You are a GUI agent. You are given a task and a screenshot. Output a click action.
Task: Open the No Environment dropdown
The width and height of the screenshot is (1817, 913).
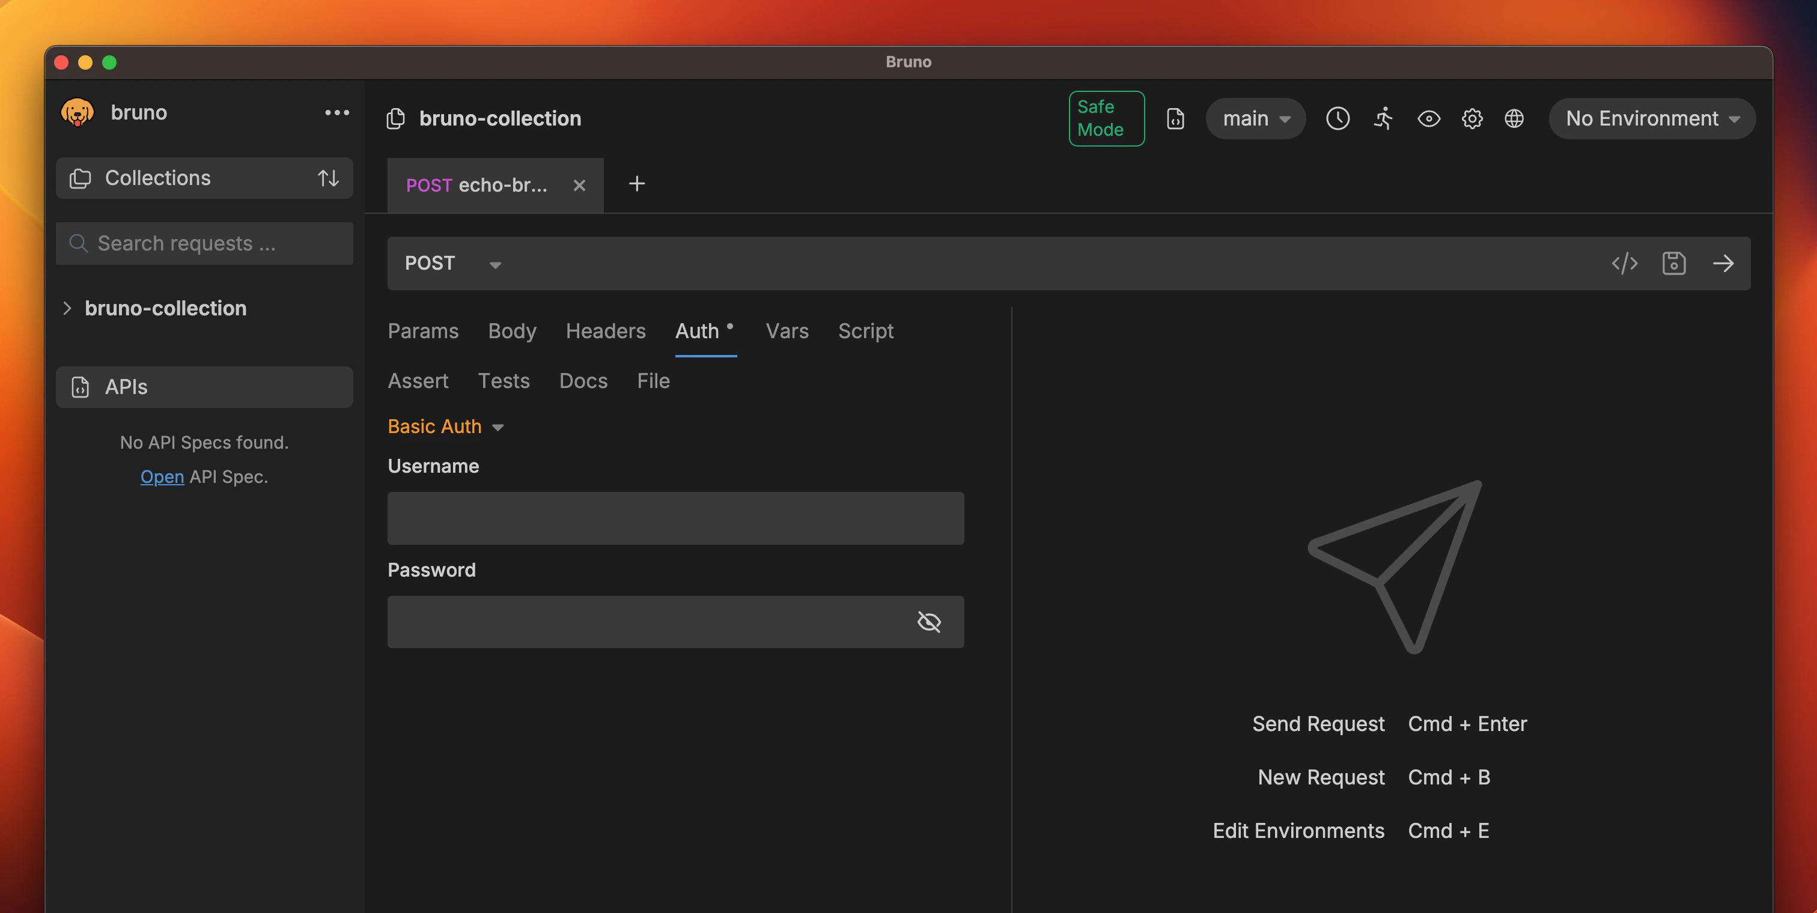[x=1651, y=118]
